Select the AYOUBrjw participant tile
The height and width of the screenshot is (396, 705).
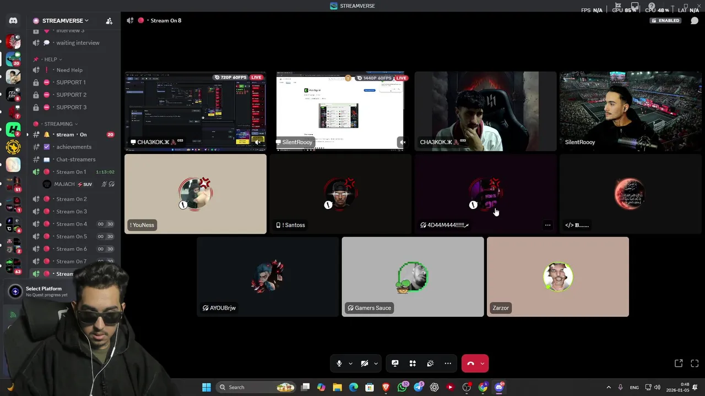(x=268, y=277)
